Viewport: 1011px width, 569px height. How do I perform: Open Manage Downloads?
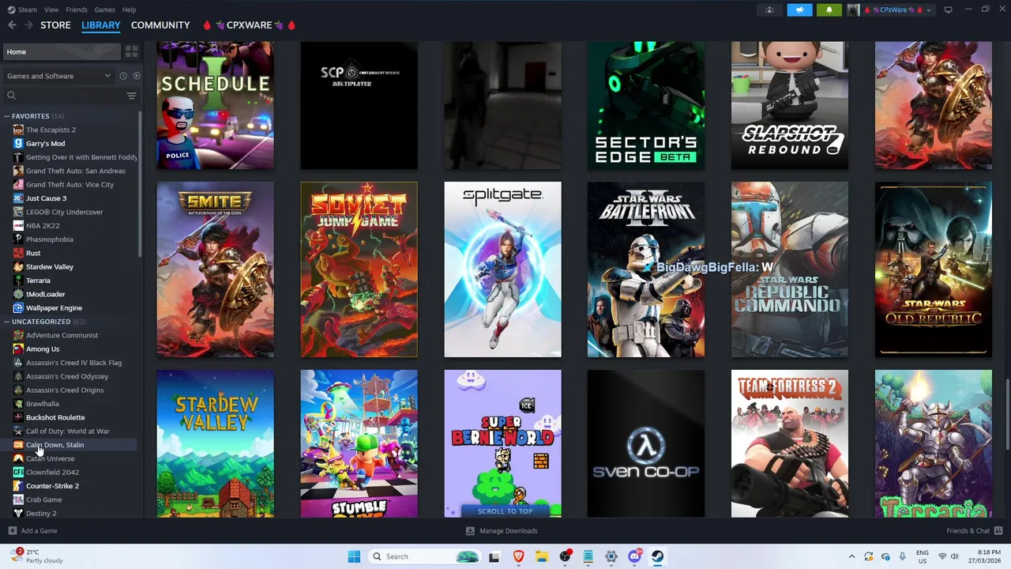502,531
